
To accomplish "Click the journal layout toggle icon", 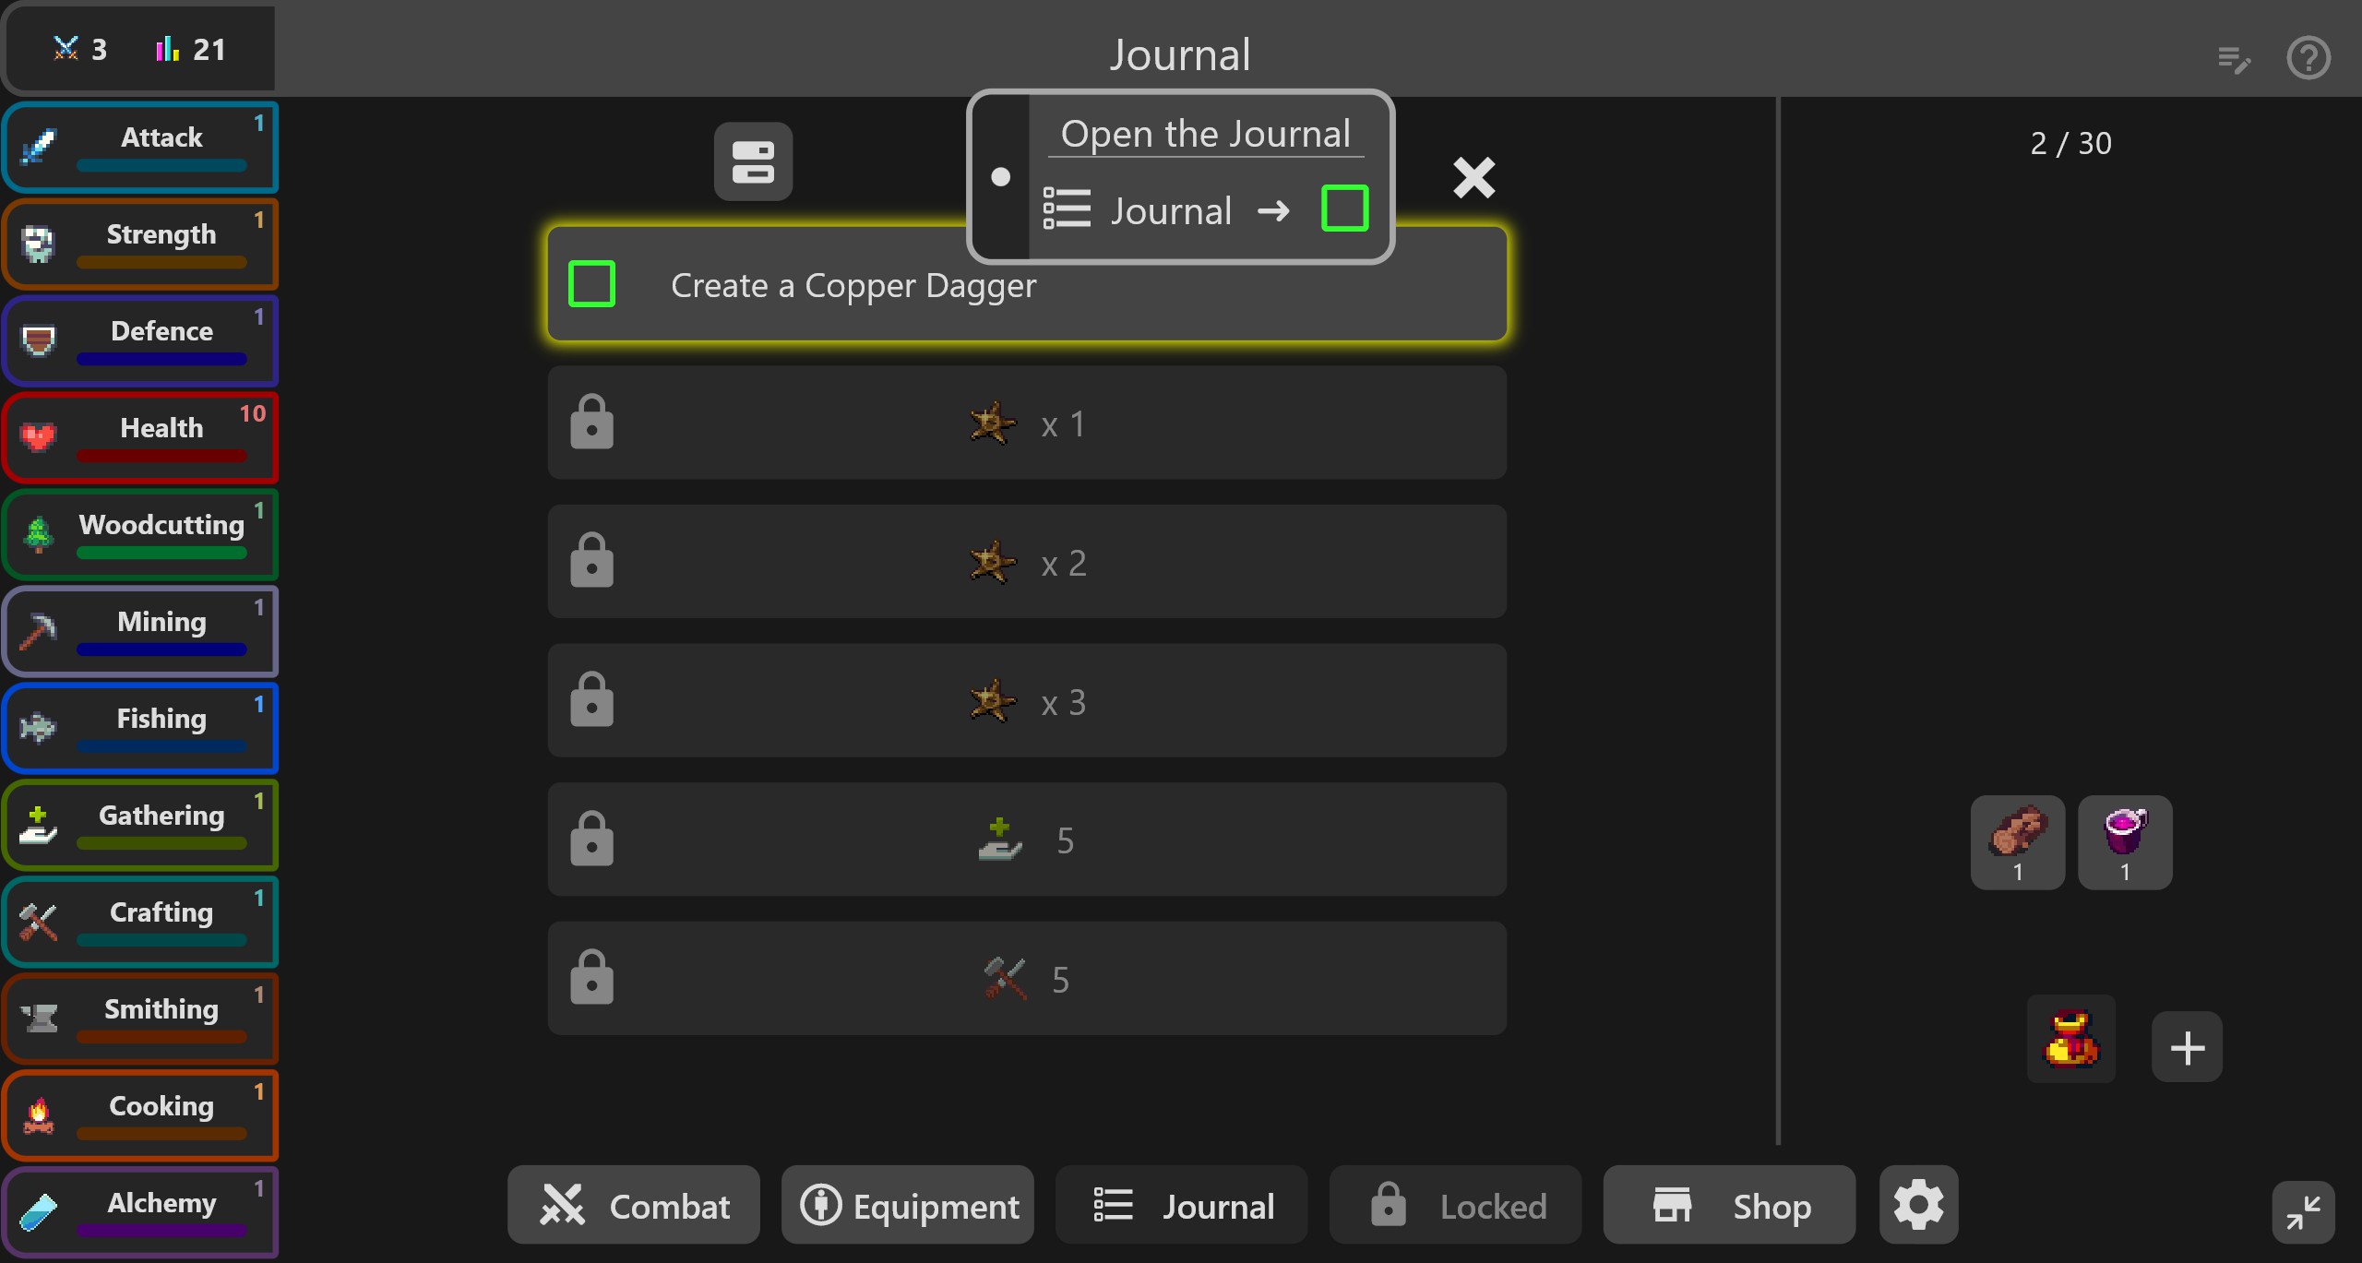I will pos(753,161).
